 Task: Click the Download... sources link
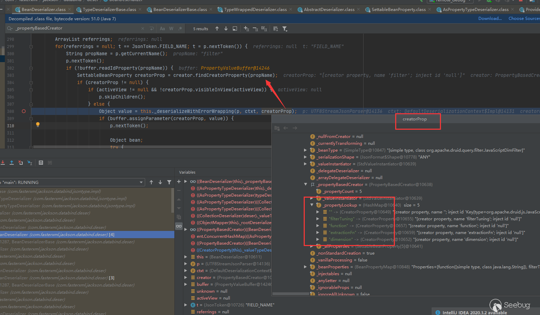[490, 19]
